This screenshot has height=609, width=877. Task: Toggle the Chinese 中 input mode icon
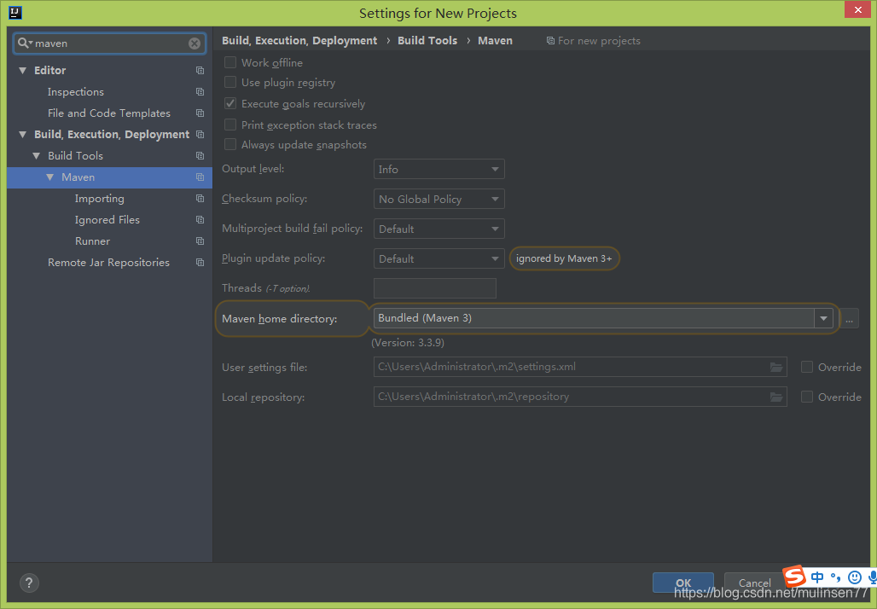point(817,577)
